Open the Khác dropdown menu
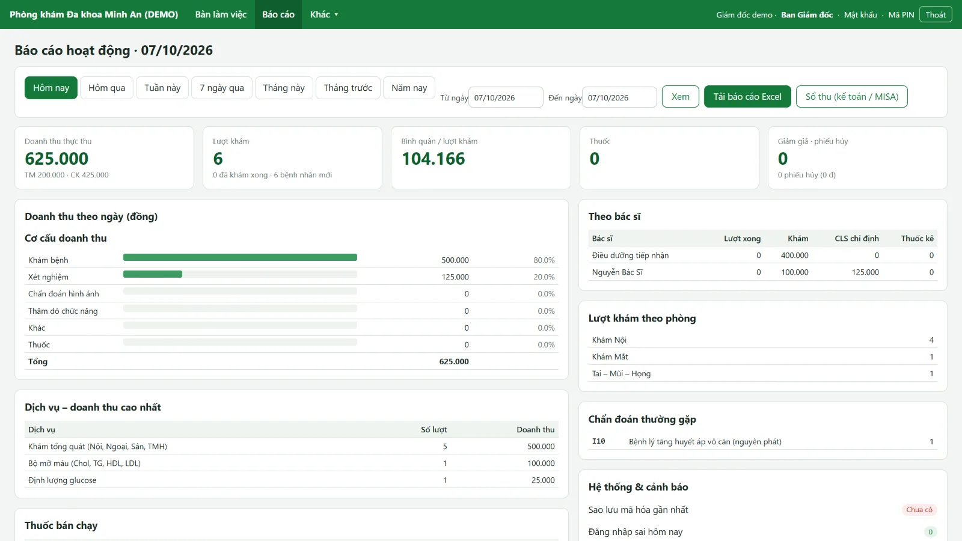 324,14
